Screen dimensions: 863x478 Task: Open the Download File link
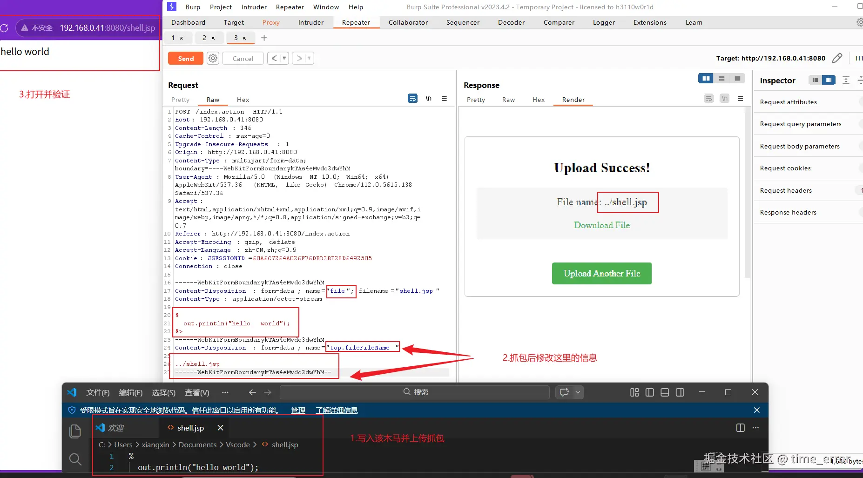tap(601, 225)
